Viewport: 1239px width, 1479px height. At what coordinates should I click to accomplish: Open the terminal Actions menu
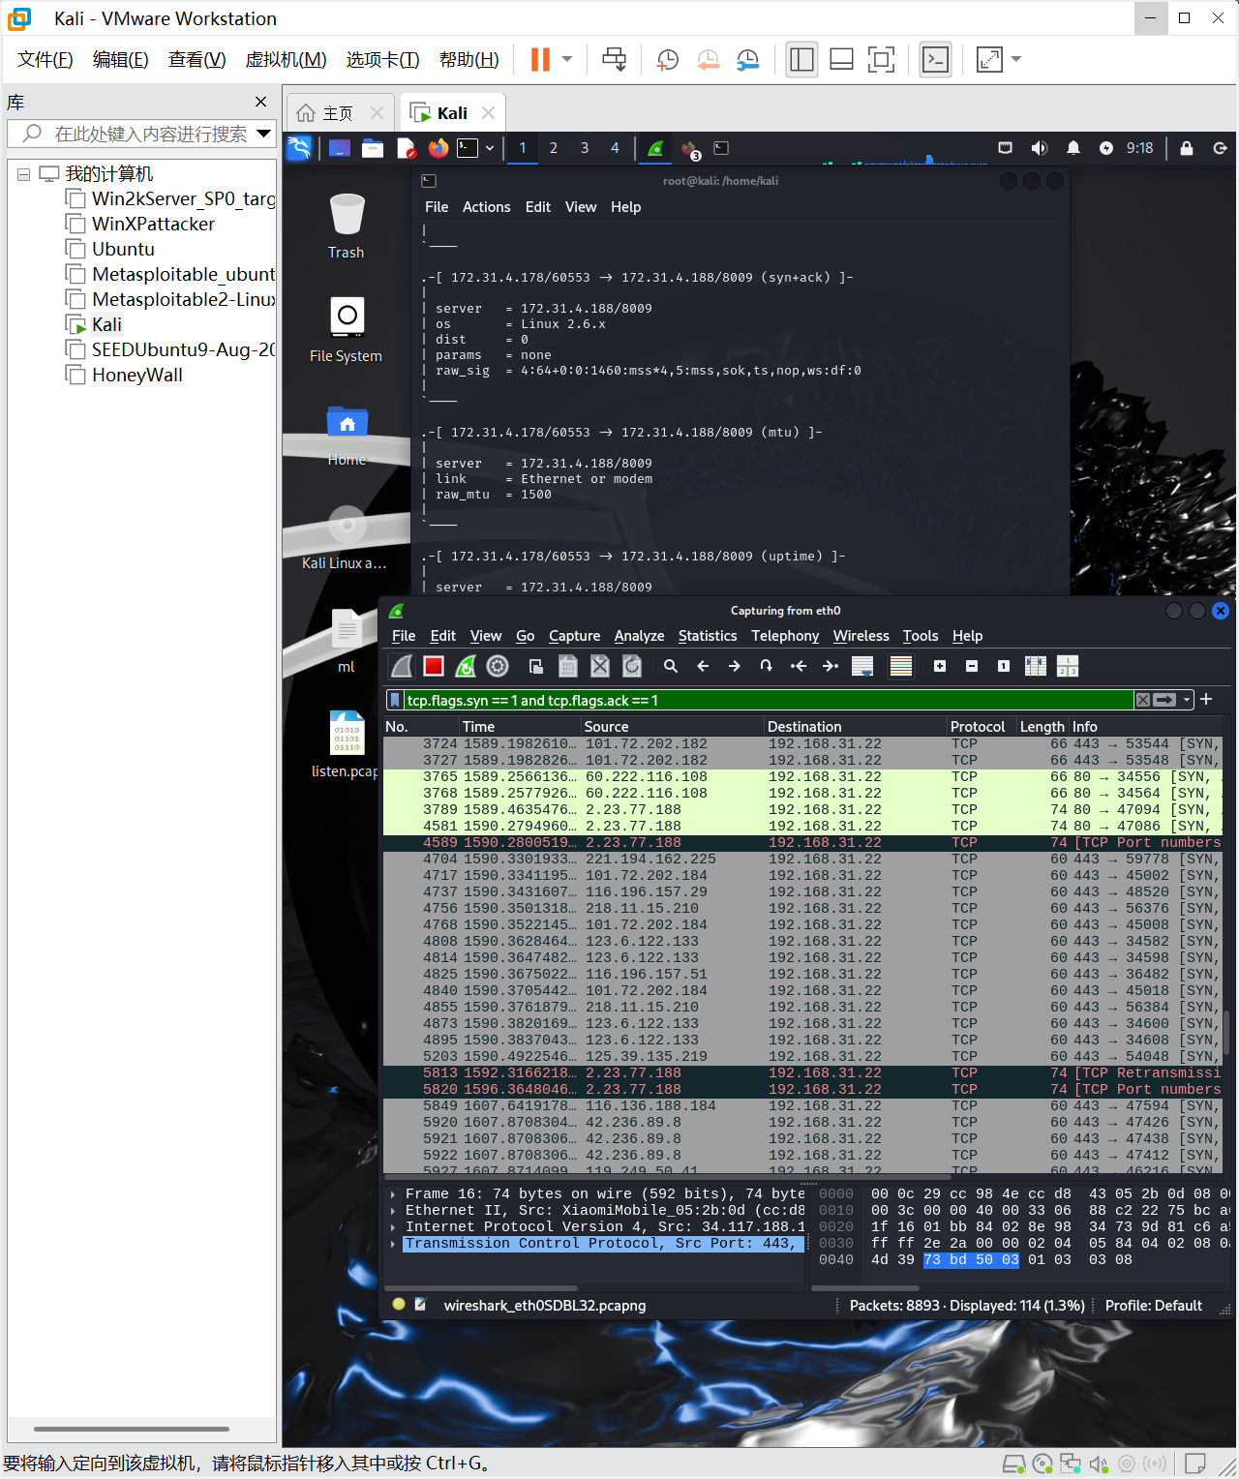point(486,207)
